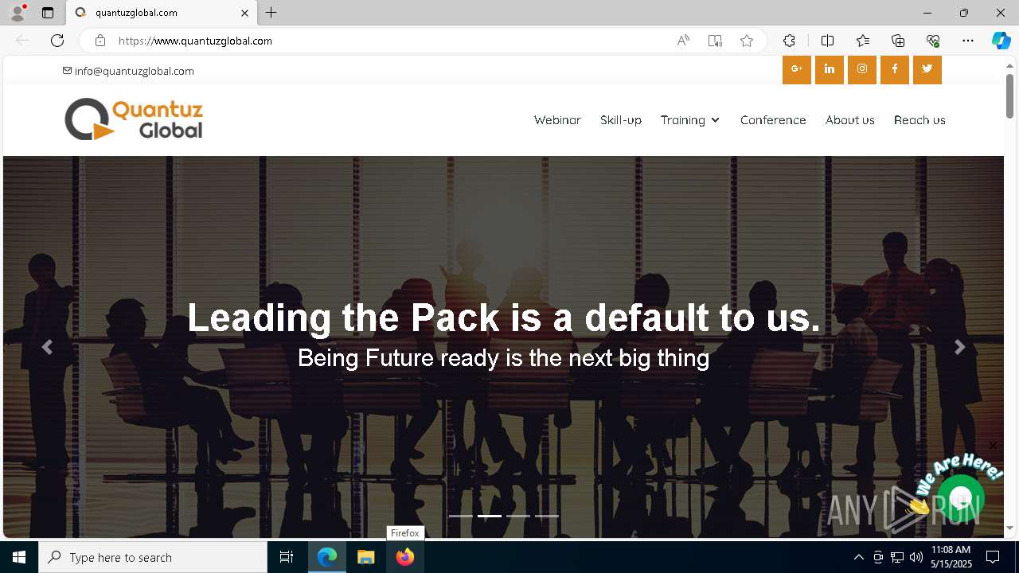Image resolution: width=1019 pixels, height=573 pixels.
Task: Click the taskbar search box
Action: coord(153,557)
